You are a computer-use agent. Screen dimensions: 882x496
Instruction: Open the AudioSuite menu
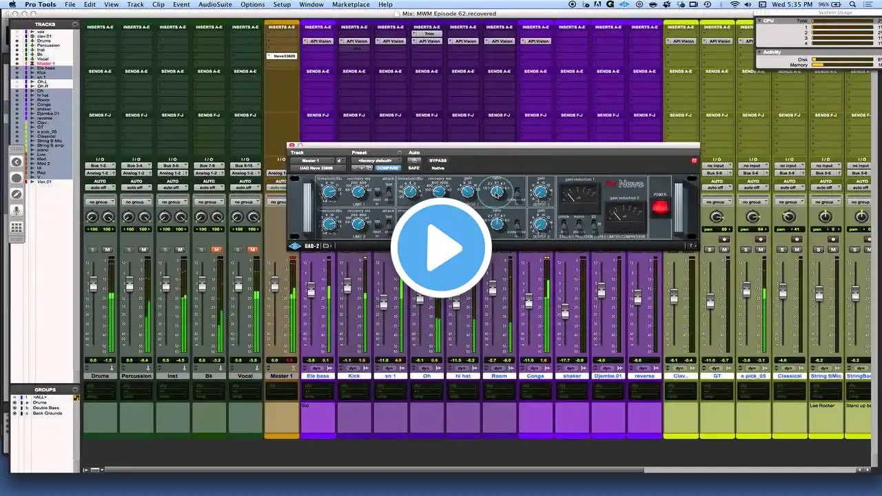pos(214,5)
